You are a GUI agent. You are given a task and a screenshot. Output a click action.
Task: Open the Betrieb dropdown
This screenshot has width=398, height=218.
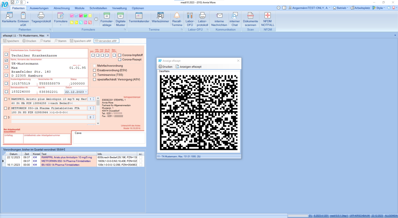coord(341,8)
